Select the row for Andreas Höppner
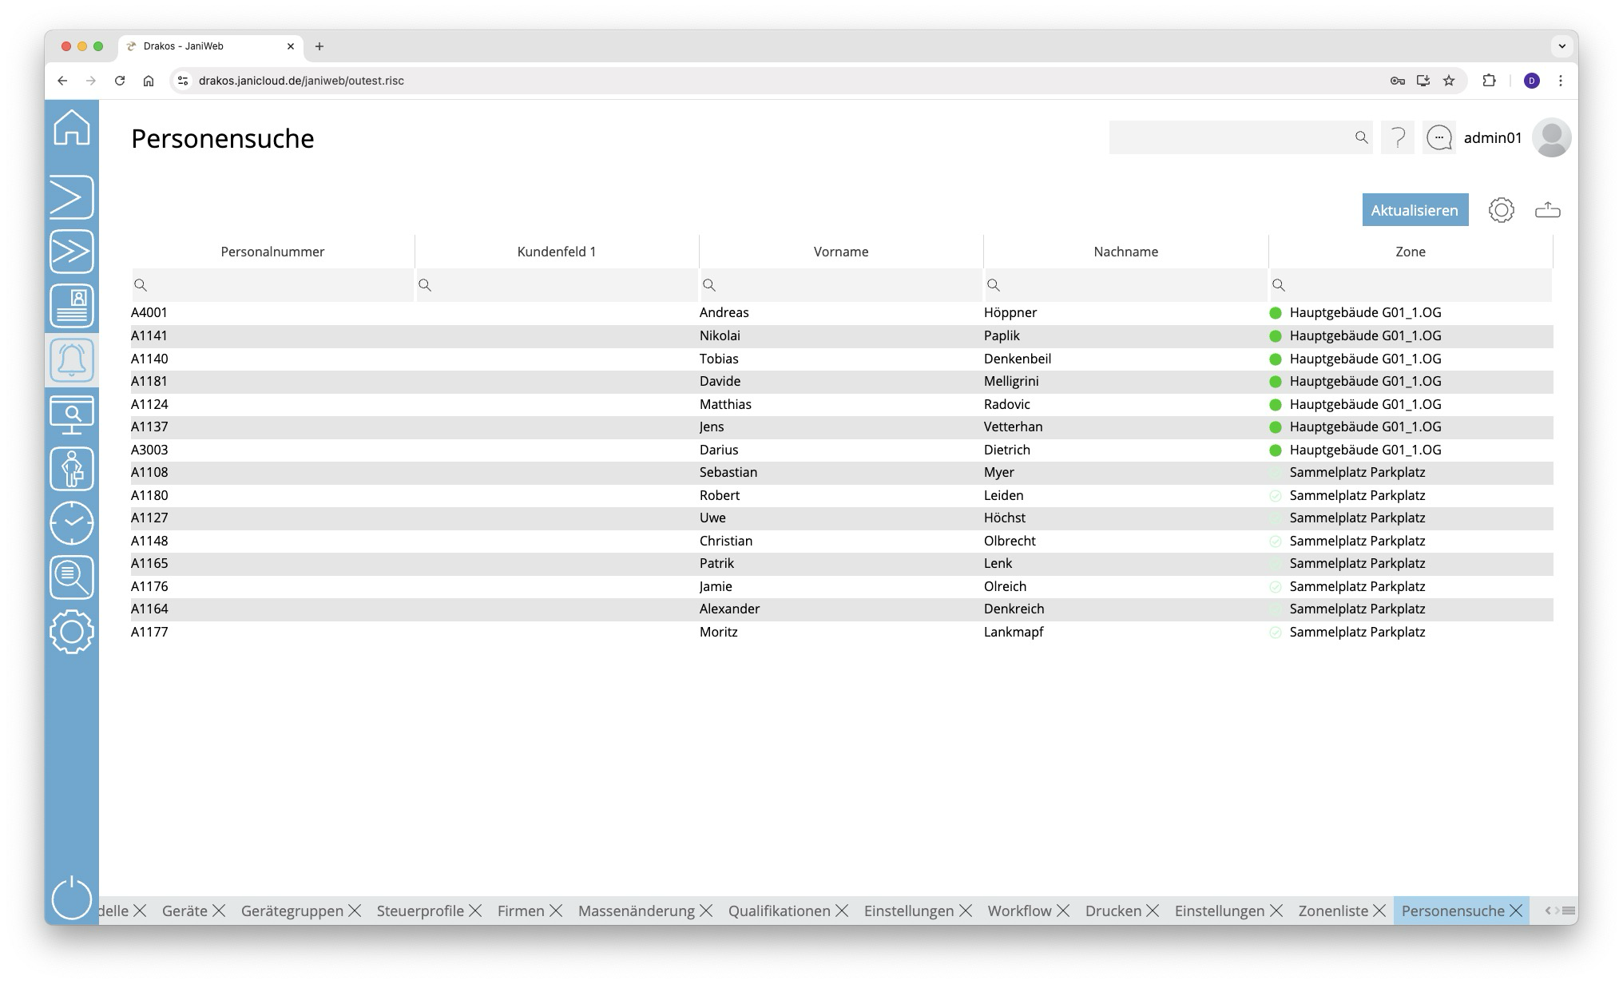Image resolution: width=1623 pixels, height=984 pixels. tap(841, 312)
